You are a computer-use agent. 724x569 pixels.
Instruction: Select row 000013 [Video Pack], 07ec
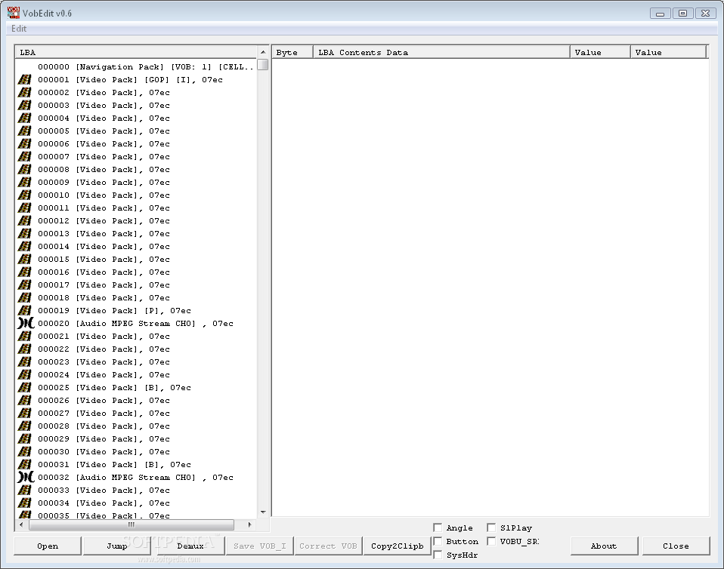point(104,234)
